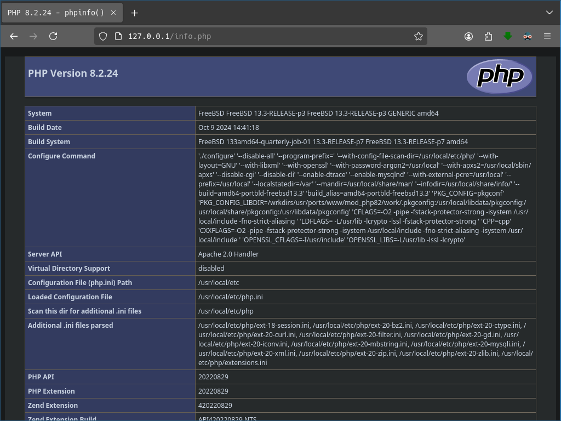Click the robot-face extension icon
Viewport: 561px width, 421px height.
[528, 36]
